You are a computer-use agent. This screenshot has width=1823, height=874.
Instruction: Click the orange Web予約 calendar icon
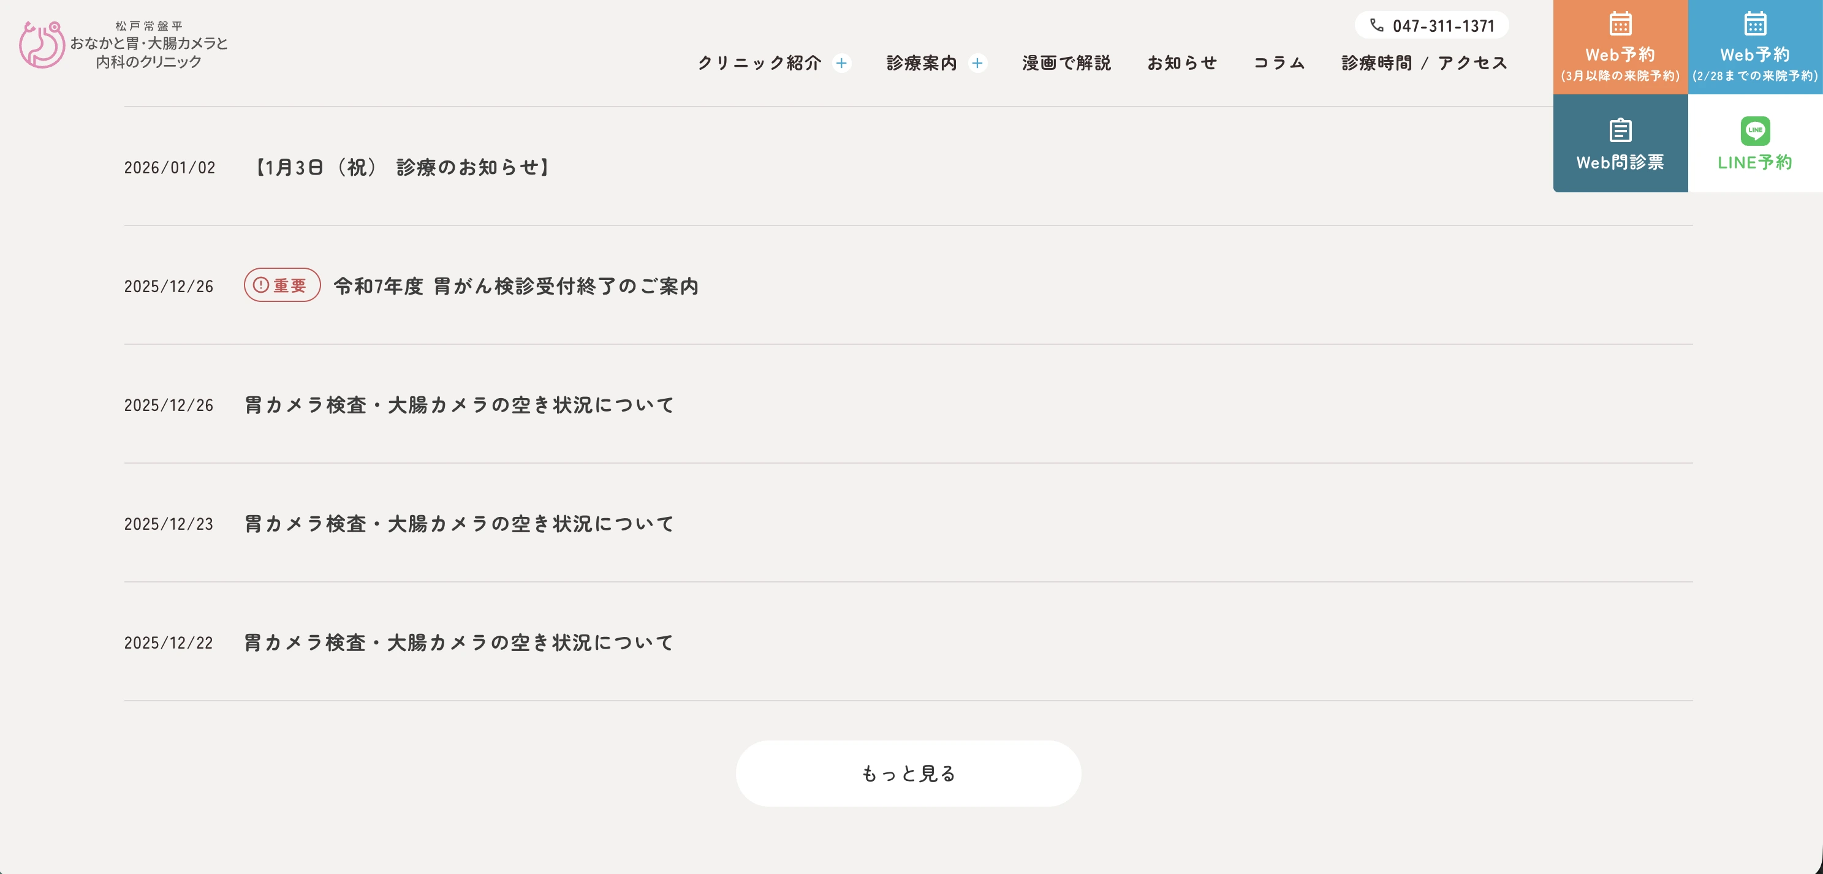(1620, 24)
